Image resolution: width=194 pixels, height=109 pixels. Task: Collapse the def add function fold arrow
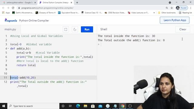coord(8,48)
